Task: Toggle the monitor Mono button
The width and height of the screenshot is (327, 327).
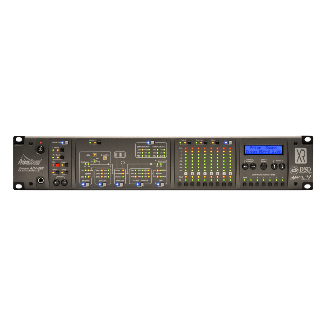Action: [x=57, y=173]
